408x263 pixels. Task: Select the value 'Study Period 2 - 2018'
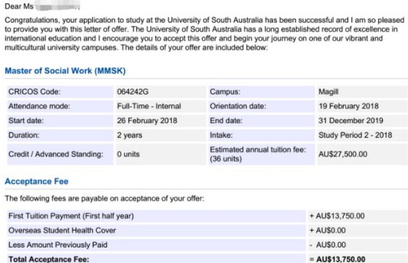tap(356, 135)
